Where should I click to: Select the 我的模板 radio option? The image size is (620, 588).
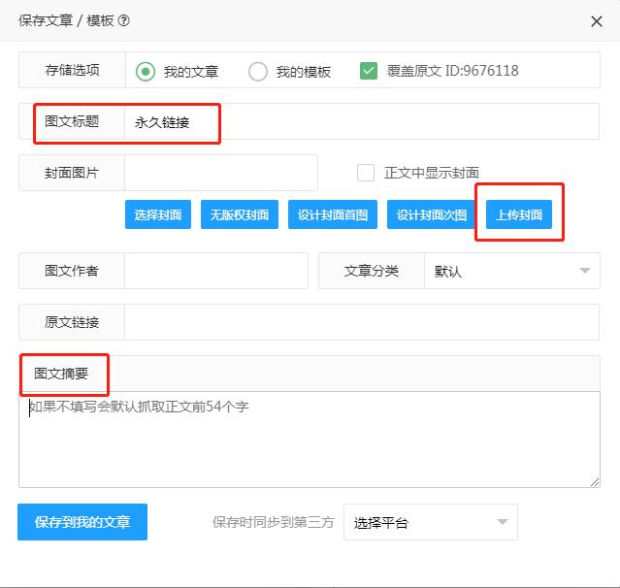pos(258,72)
